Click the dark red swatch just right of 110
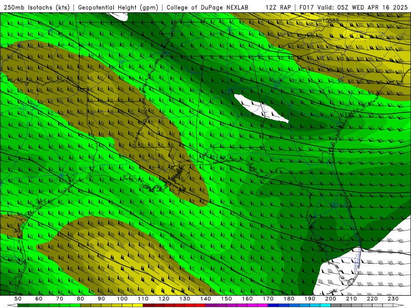411x308 pixels. pyautogui.click(x=148, y=305)
